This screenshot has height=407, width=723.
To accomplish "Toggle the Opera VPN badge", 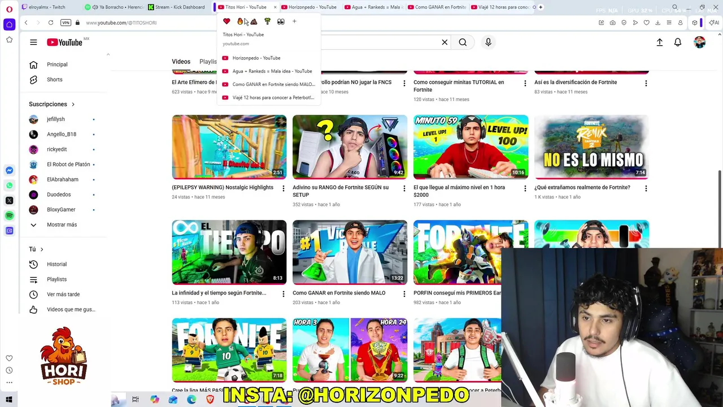I will point(66,23).
